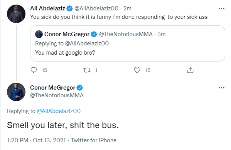
Task: Open the share icon on Ali's tweet
Action: click(x=190, y=70)
